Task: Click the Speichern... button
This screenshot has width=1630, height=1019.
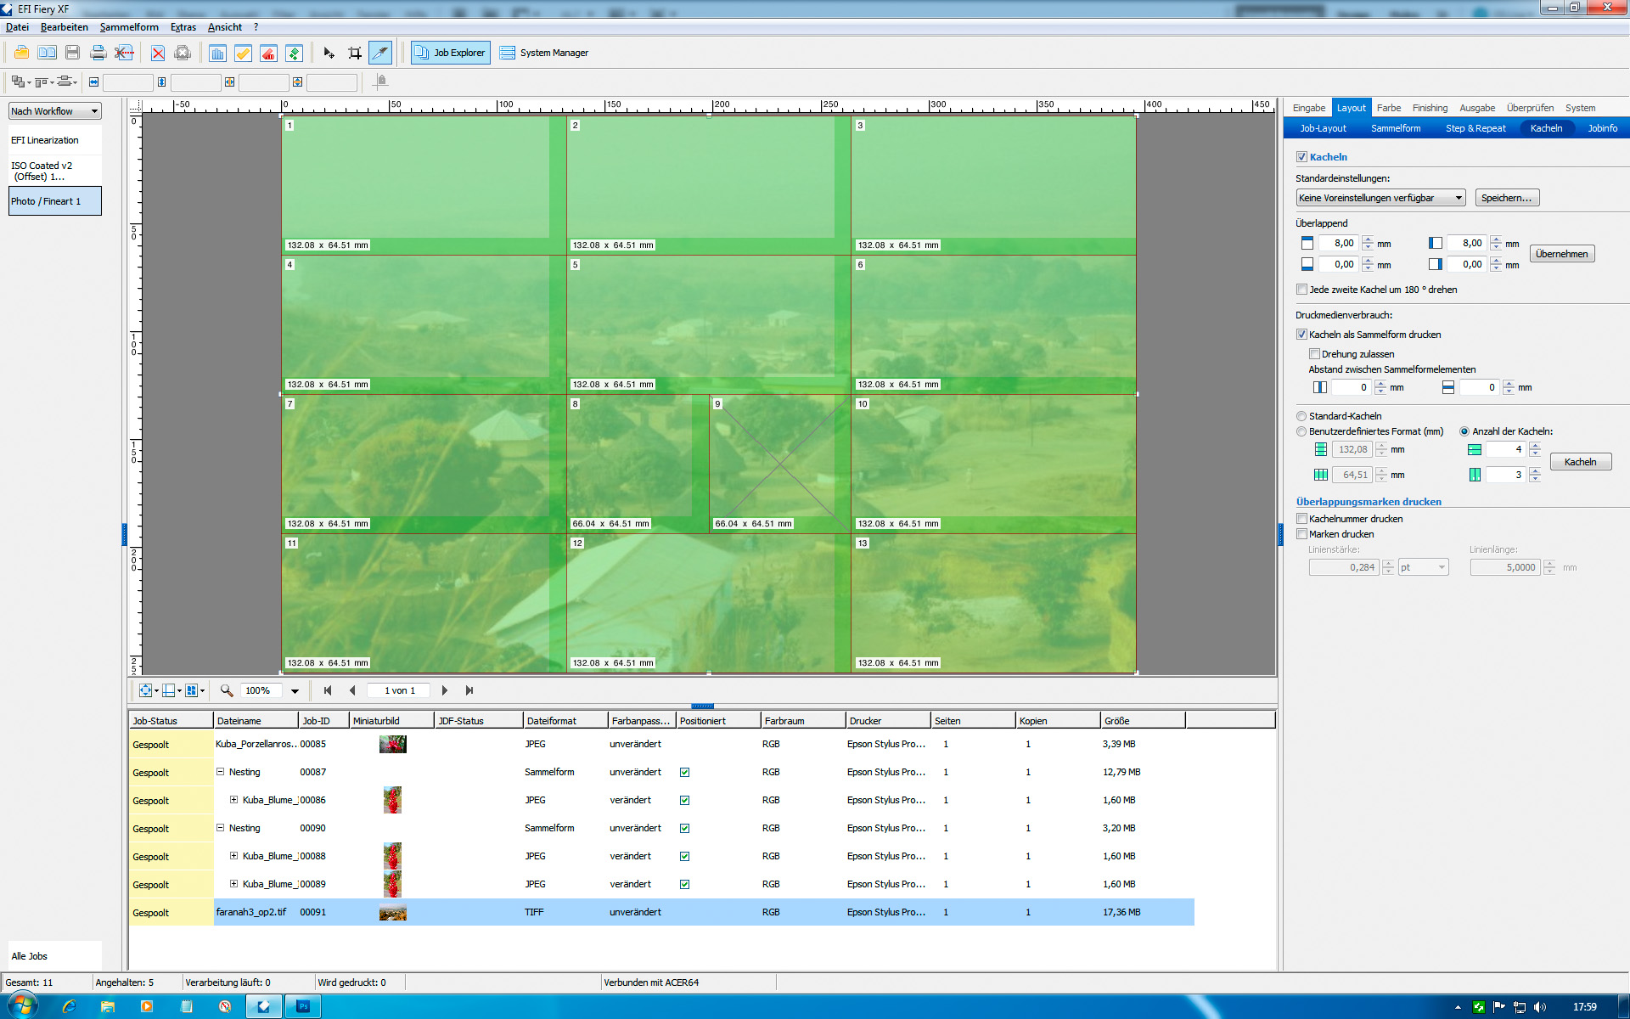Action: (1506, 198)
